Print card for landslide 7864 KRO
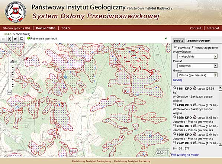 pyautogui.click(x=195, y=125)
